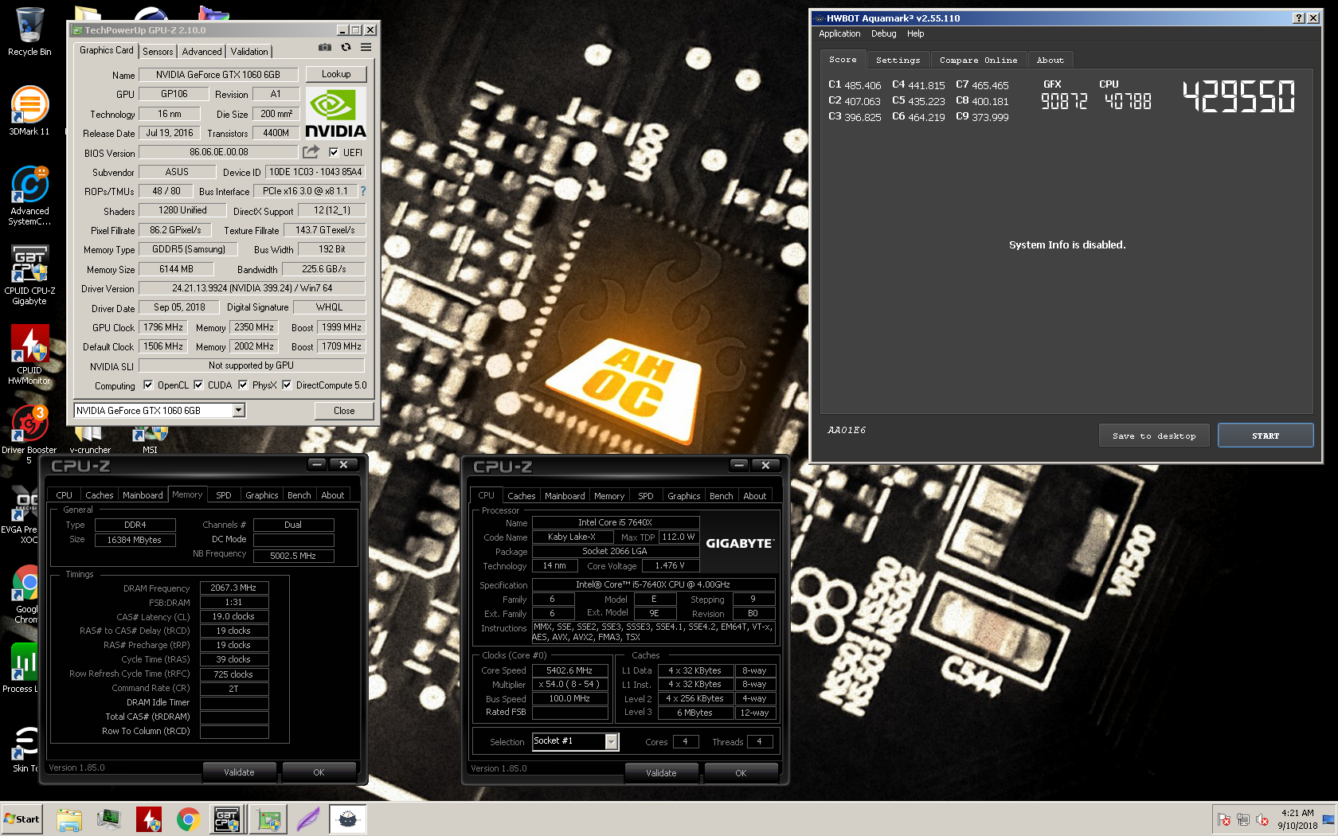Open Caches tab in right CPU-Z window

[522, 496]
